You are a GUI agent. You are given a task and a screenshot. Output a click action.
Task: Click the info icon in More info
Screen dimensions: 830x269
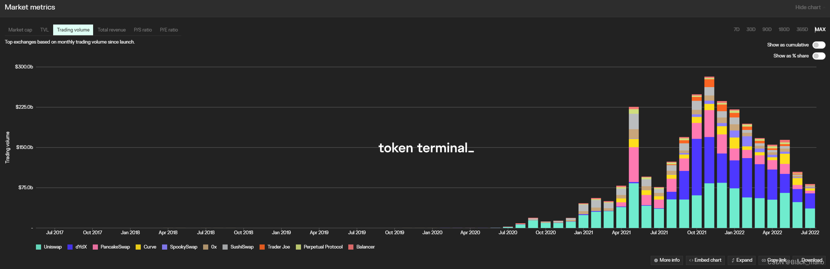(x=656, y=260)
